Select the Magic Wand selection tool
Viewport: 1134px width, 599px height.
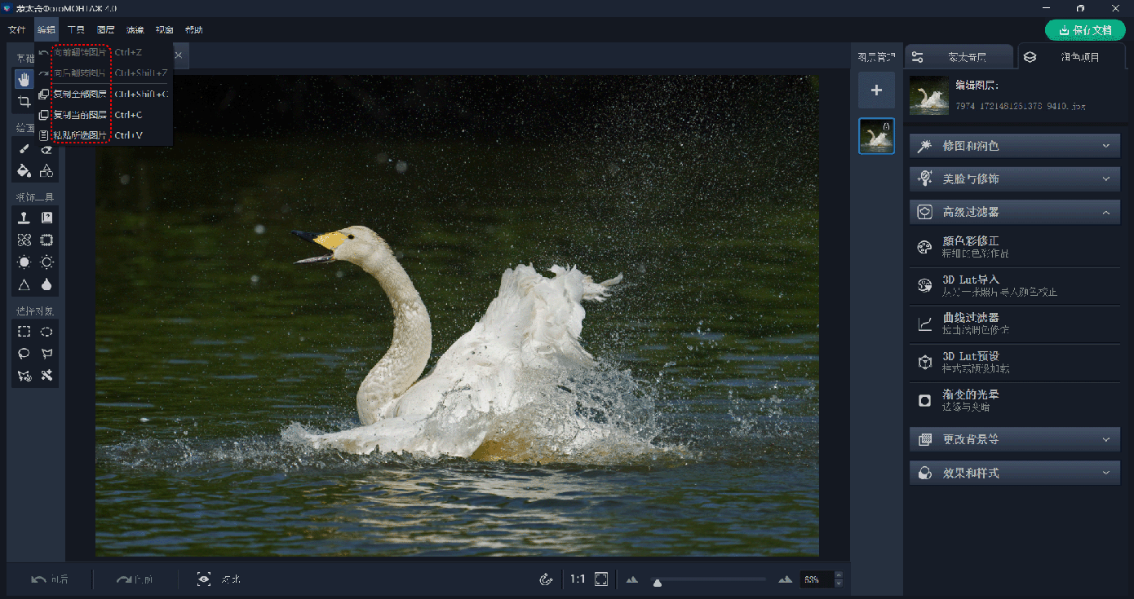click(47, 376)
